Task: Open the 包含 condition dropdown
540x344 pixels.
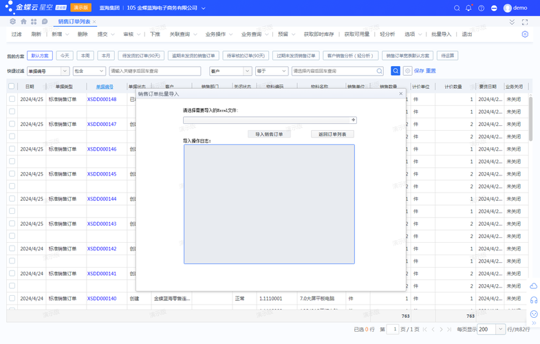Action: tap(102, 71)
